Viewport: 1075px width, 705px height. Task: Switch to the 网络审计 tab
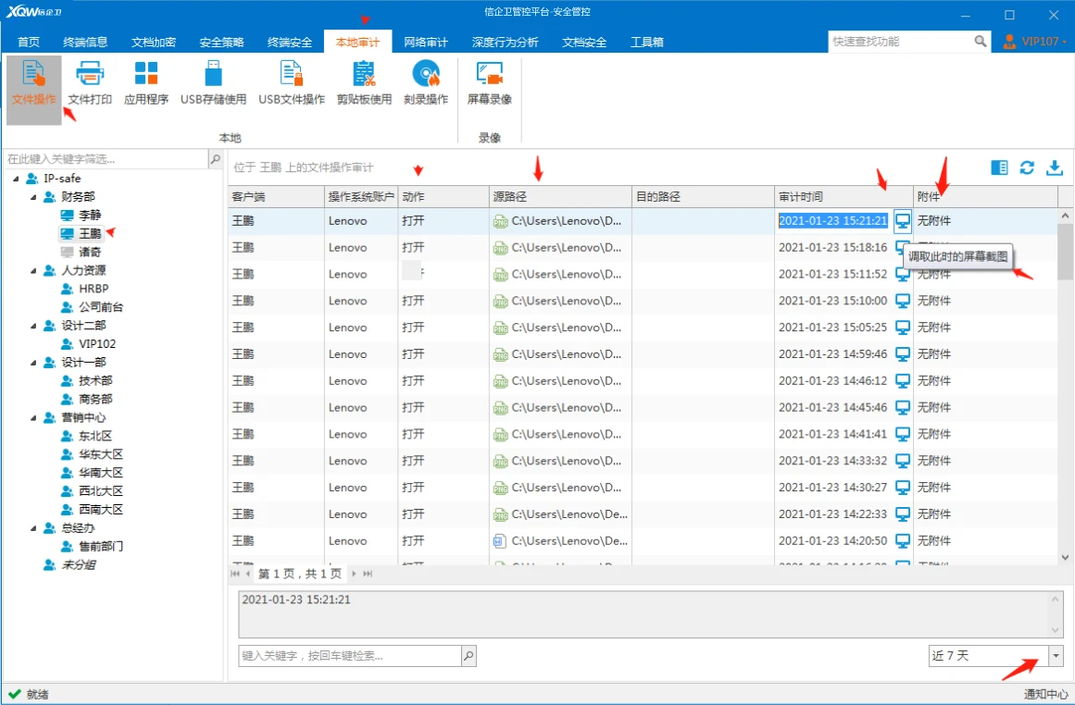(426, 42)
